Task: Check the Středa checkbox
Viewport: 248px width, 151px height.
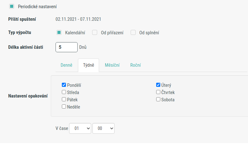Action: pos(64,92)
